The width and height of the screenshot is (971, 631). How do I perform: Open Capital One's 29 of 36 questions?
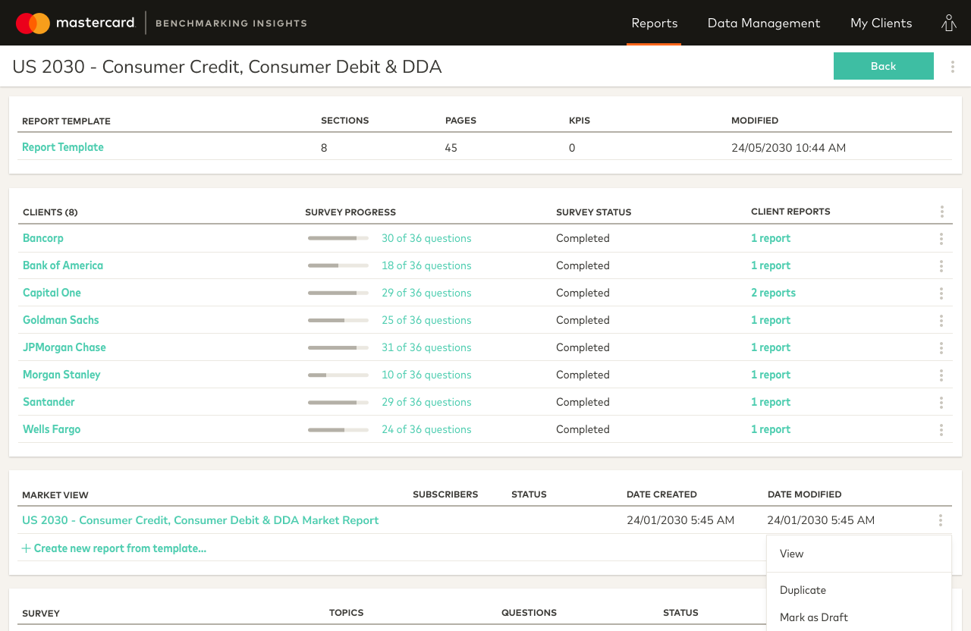coord(426,293)
